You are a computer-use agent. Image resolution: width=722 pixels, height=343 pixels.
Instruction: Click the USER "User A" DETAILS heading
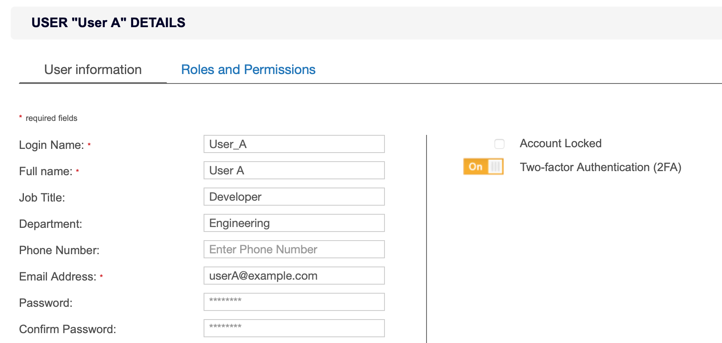(108, 23)
